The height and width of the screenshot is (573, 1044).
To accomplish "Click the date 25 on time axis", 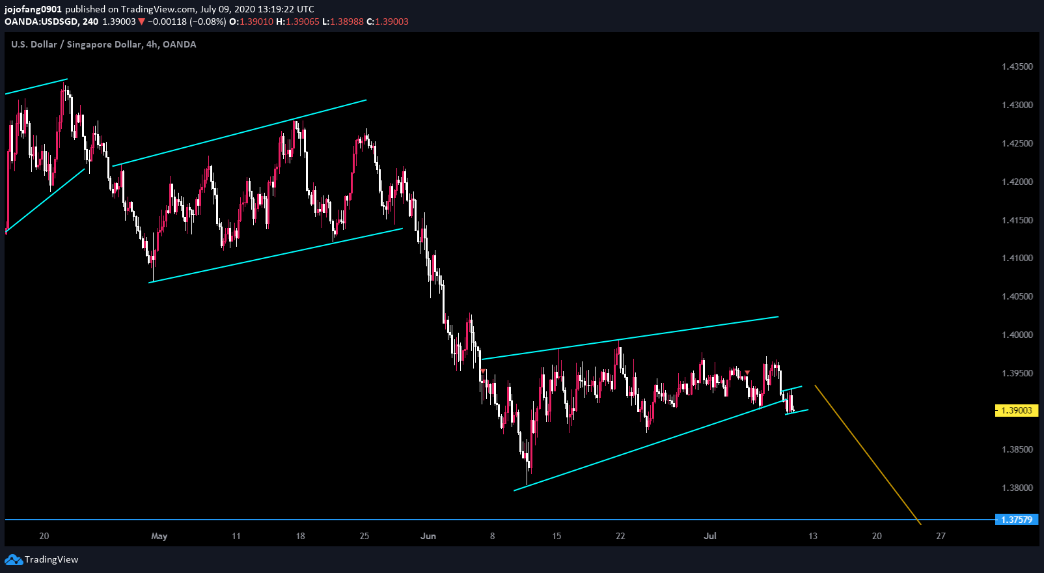I will point(364,536).
